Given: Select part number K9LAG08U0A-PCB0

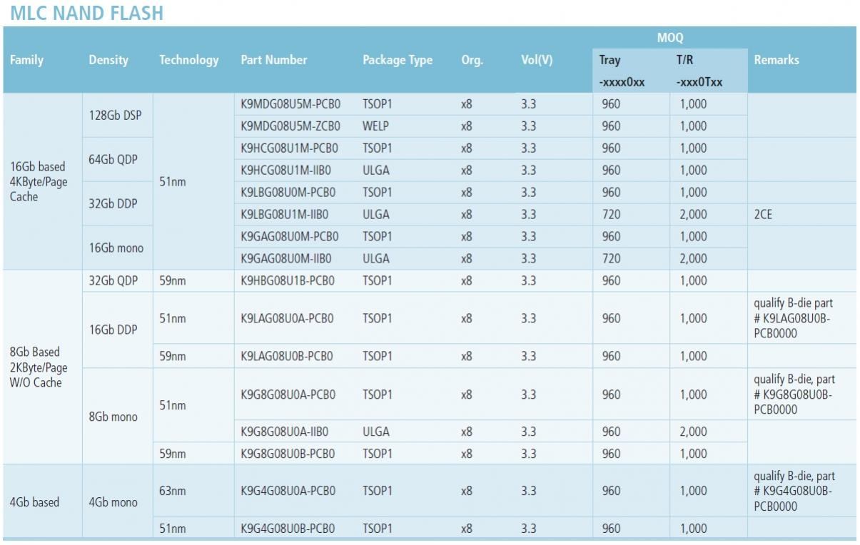Looking at the screenshot, I should pyautogui.click(x=287, y=318).
